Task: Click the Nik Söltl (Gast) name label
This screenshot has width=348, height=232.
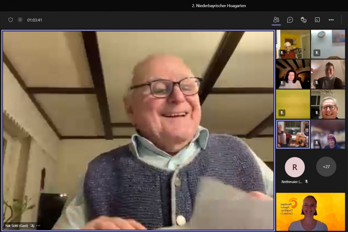Action: [x=17, y=226]
